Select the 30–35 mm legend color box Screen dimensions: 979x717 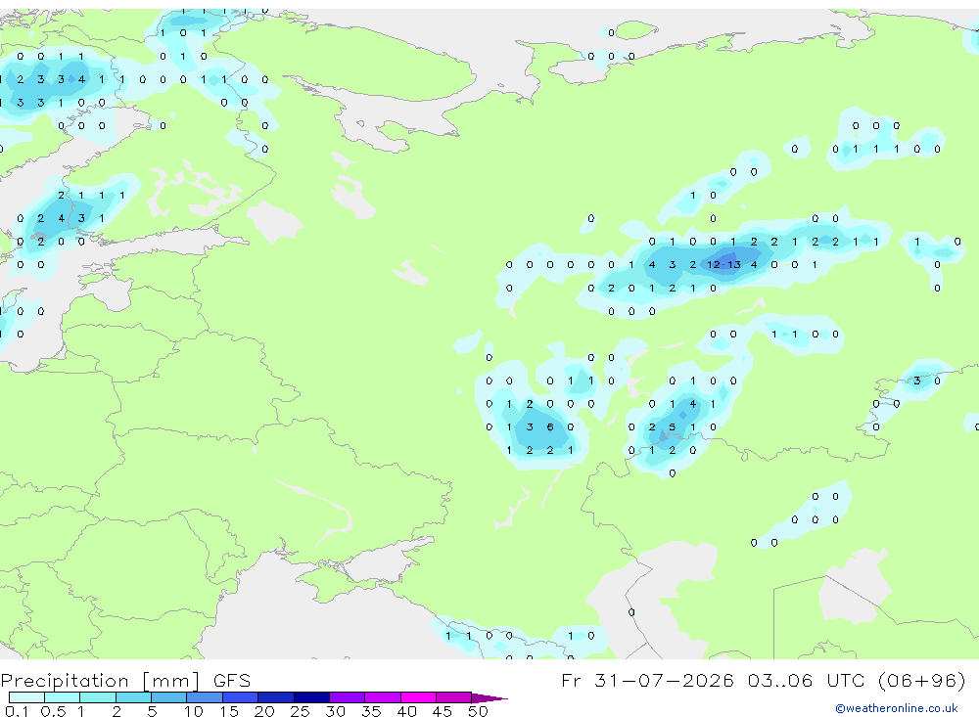(x=348, y=697)
